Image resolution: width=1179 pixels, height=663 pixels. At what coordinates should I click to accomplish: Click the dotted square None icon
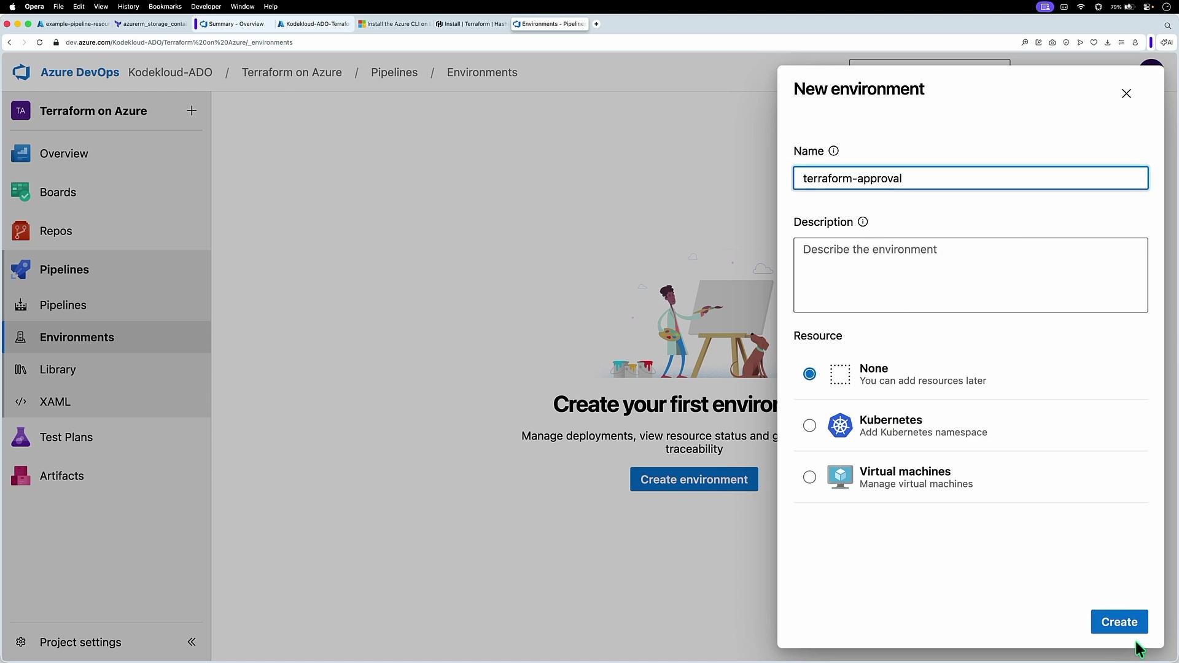tap(840, 374)
